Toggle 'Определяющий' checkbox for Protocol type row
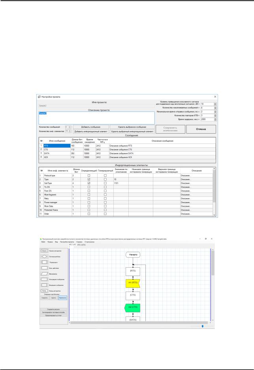Viewport: 254px width, 370px height. (89, 176)
